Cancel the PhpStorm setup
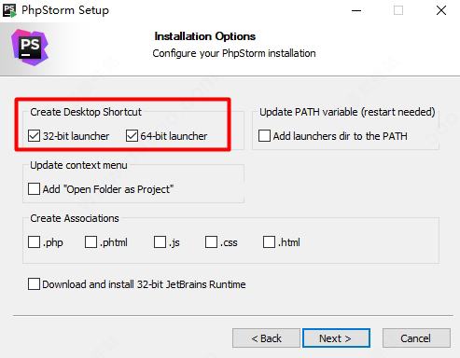 (416, 338)
